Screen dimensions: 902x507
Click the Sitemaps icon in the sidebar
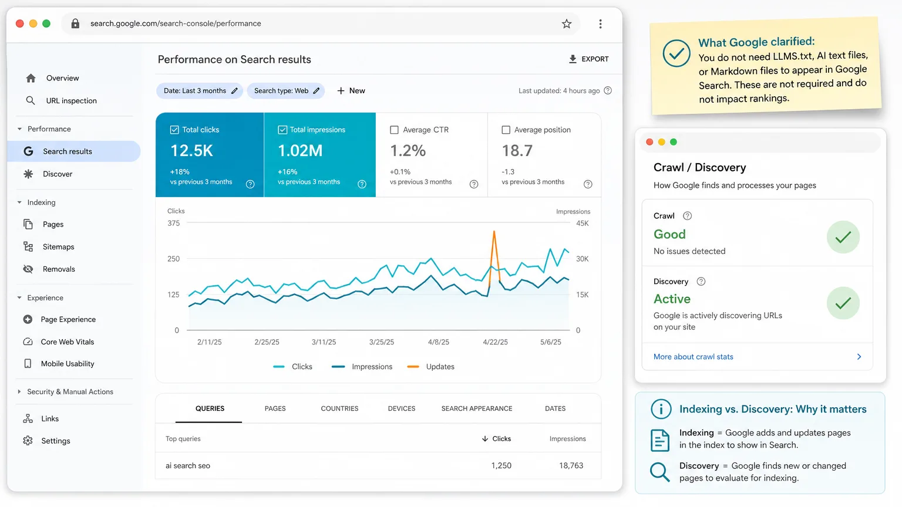click(x=28, y=246)
